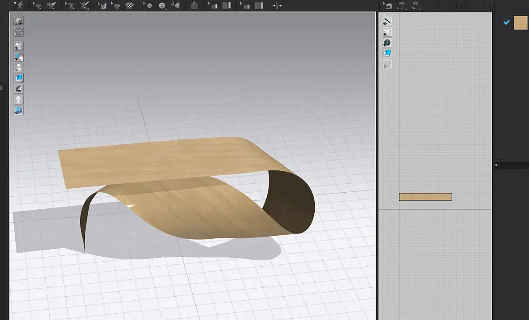Select the symmetry alignment tool in top toolbar

277,5
